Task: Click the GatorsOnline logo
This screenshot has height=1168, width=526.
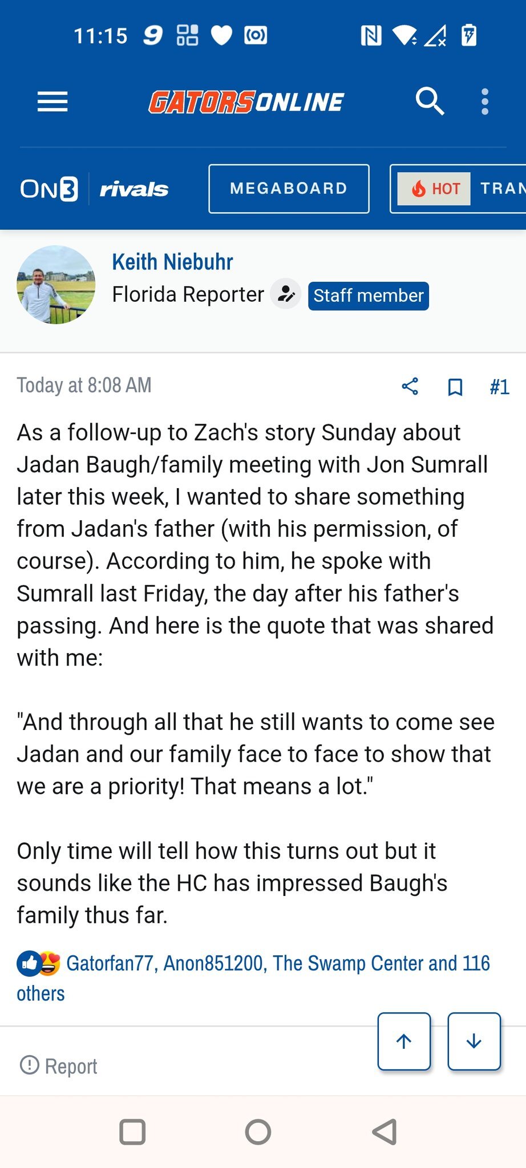Action: (246, 102)
